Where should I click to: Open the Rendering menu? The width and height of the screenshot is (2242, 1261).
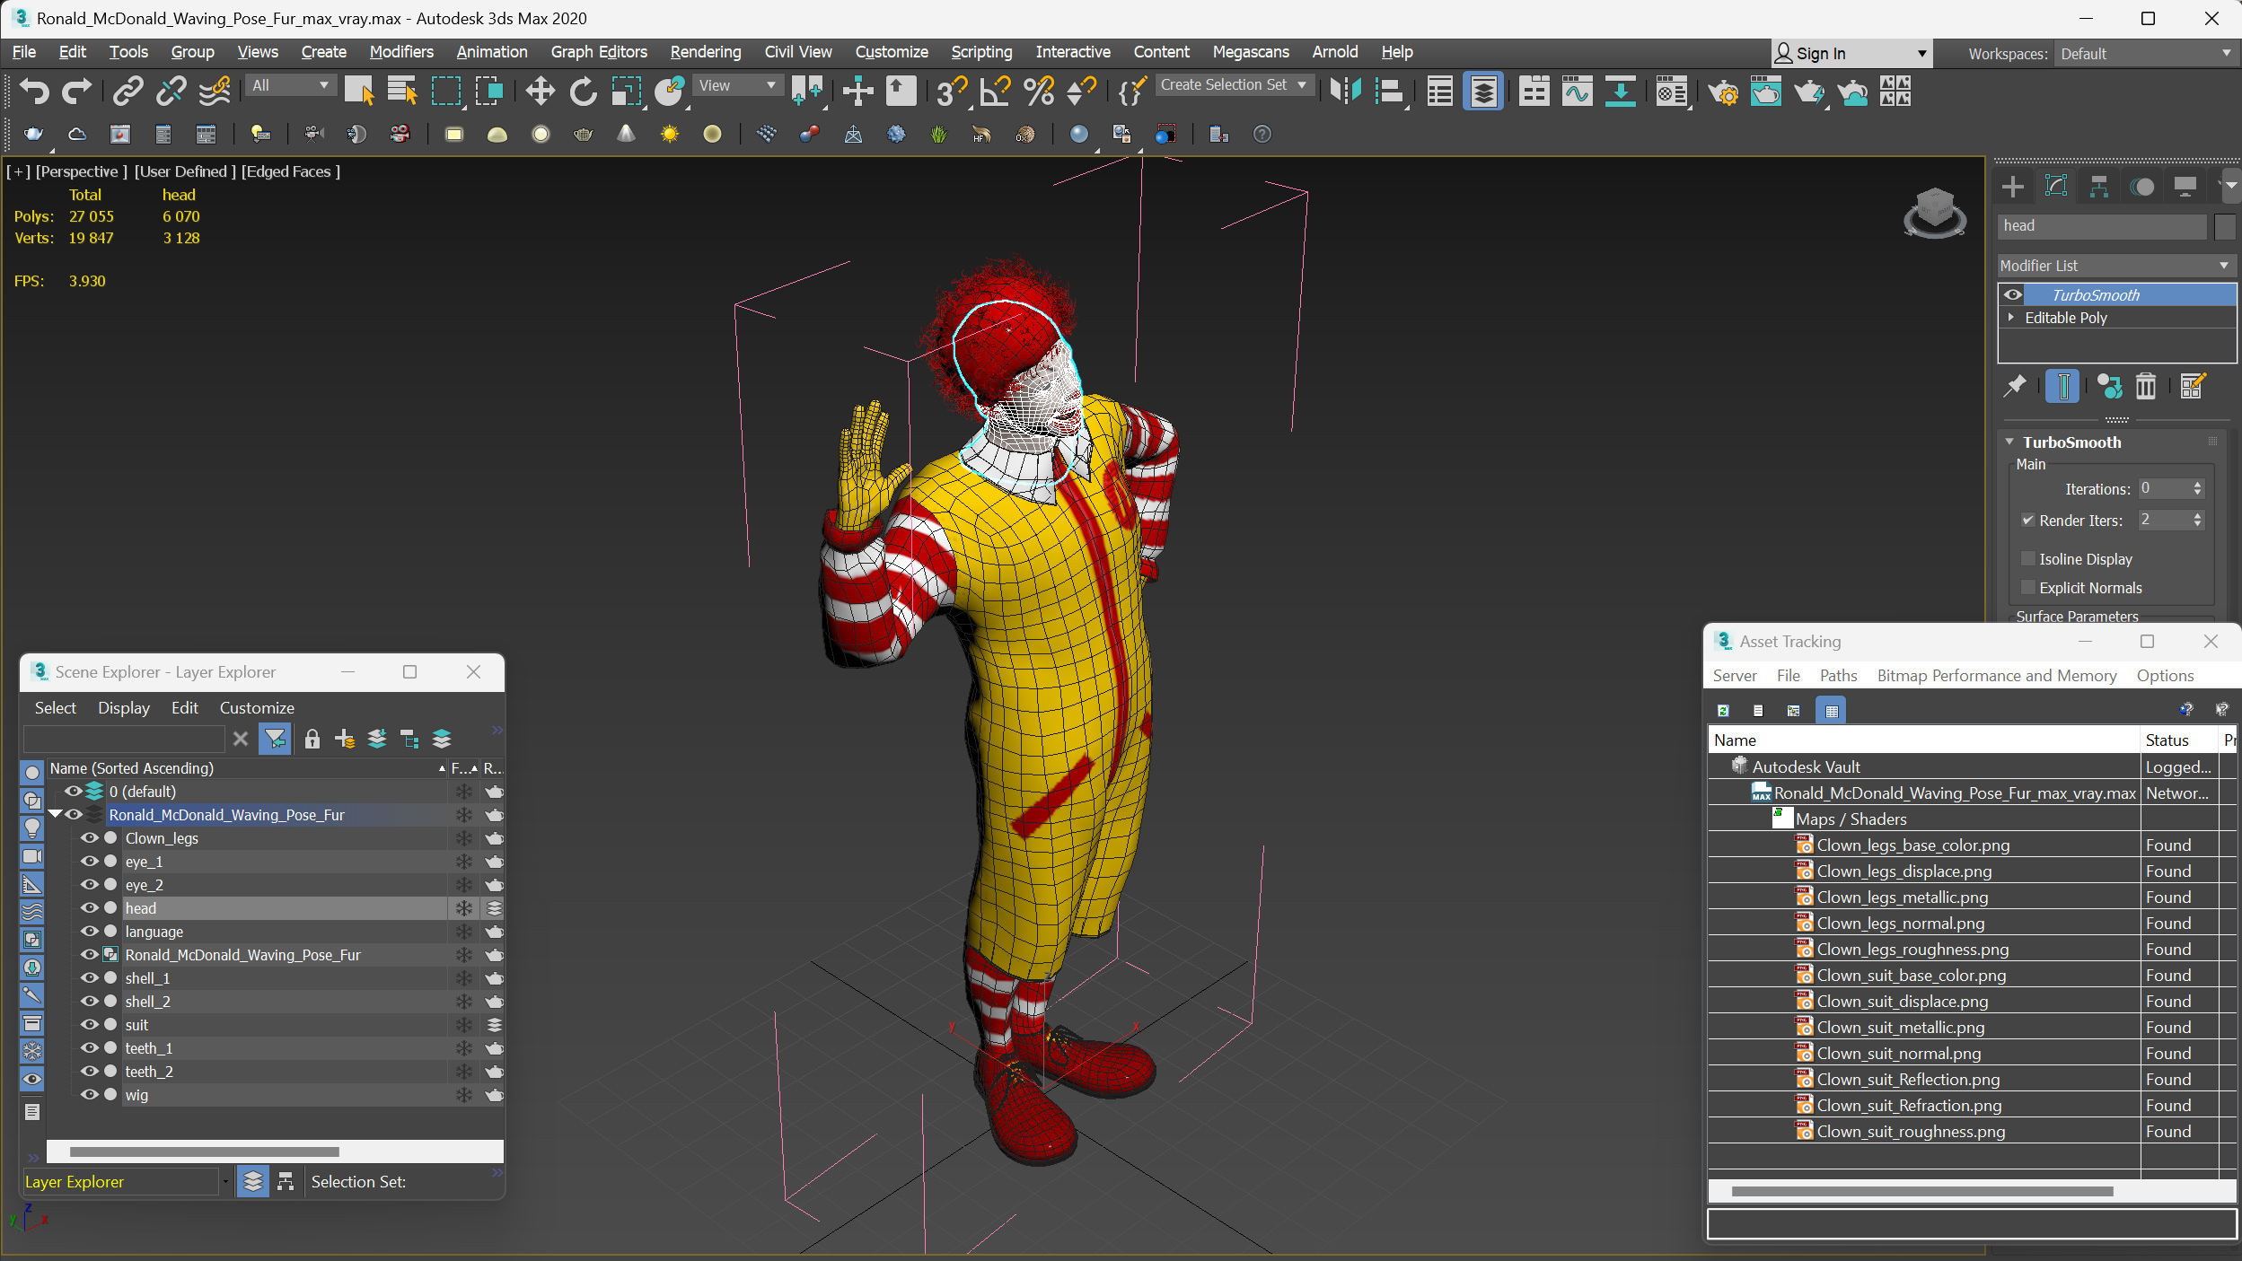coord(705,52)
